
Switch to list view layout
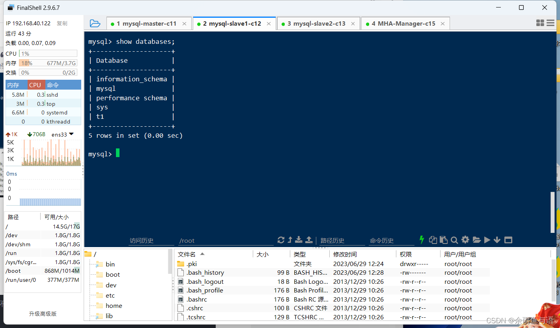click(x=551, y=23)
